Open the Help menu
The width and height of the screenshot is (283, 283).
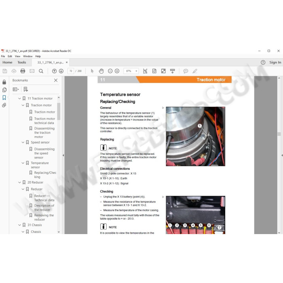(38, 56)
